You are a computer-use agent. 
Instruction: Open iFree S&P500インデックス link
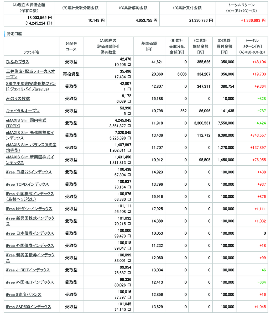tap(29, 307)
